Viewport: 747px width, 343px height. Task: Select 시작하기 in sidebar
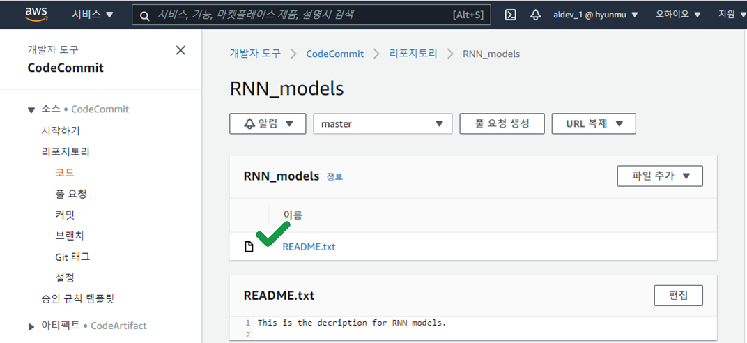(x=61, y=131)
